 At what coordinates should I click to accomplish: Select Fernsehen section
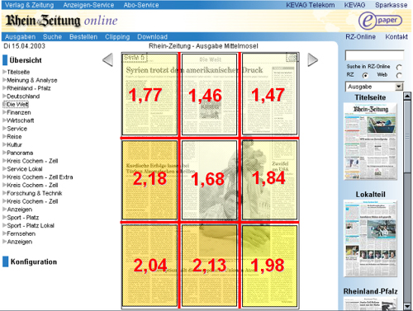(x=21, y=233)
